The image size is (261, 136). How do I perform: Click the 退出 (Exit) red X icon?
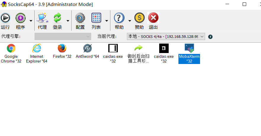pyautogui.click(x=153, y=18)
